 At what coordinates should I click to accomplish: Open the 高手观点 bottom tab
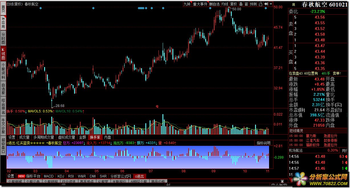click(x=87, y=181)
